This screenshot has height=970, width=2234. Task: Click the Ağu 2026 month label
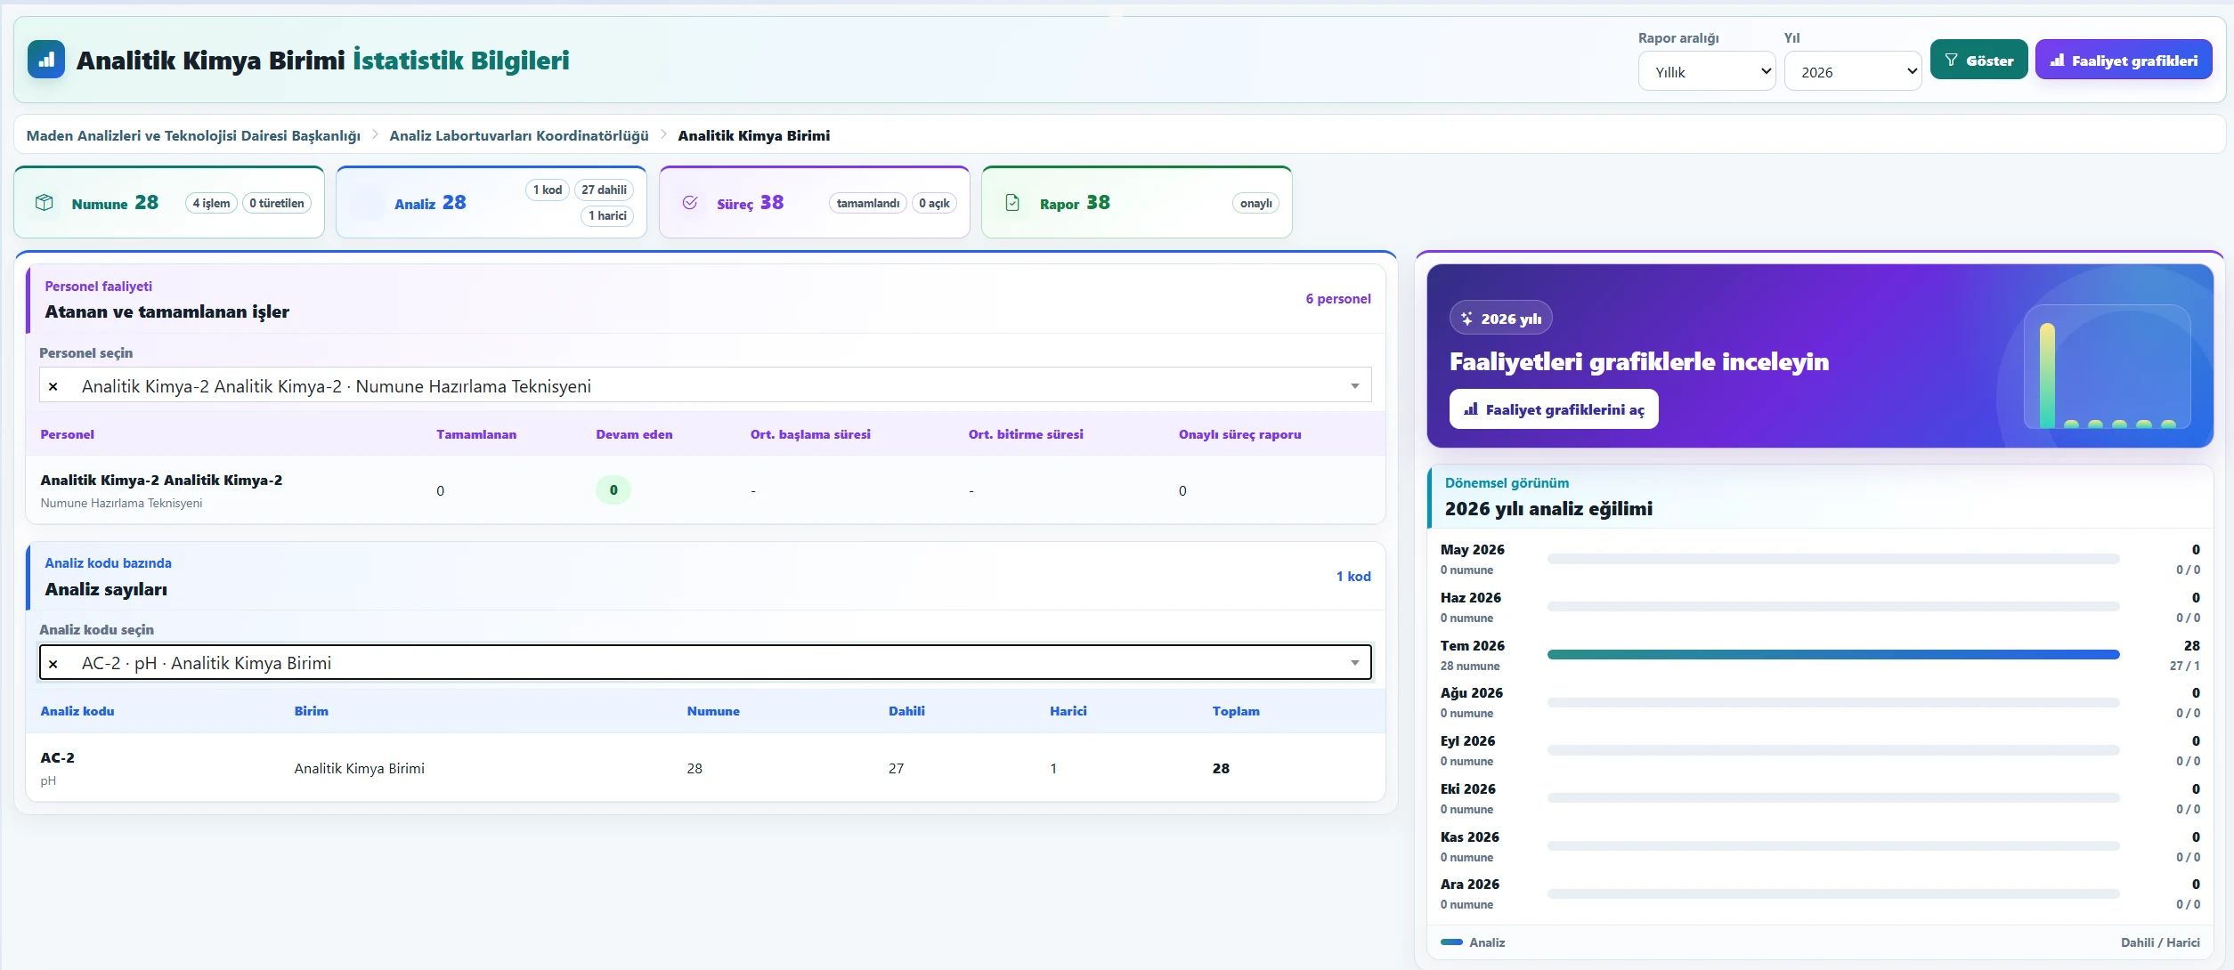pos(1472,692)
